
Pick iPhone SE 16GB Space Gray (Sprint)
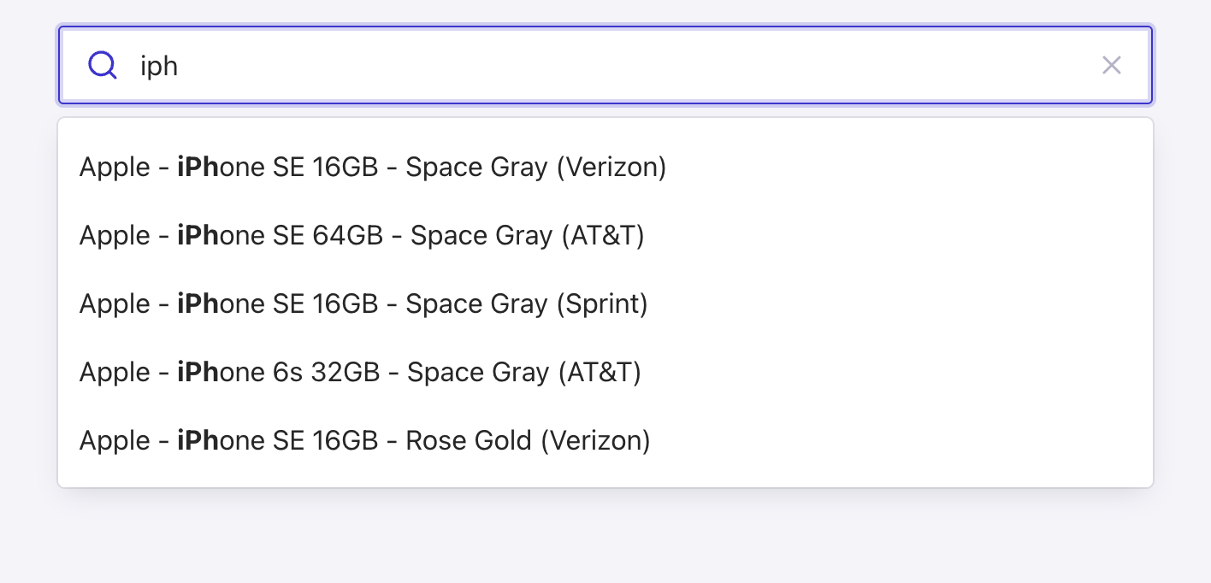tap(363, 303)
